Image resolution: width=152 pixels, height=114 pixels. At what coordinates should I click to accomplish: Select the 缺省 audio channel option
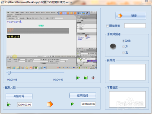coord(123,41)
